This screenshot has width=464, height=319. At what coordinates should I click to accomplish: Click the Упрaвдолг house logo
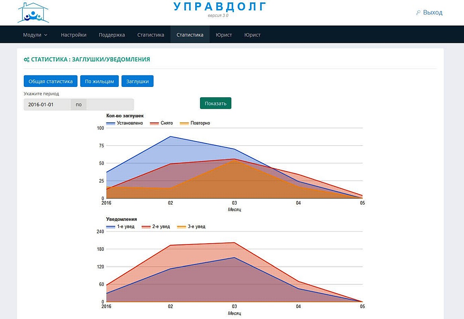(33, 13)
